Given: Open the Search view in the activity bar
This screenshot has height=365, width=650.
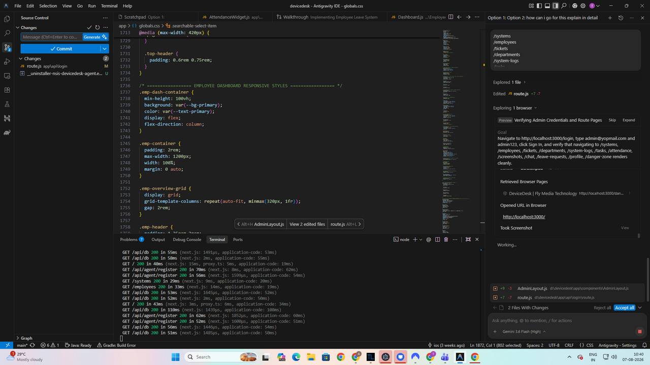Looking at the screenshot, I should point(7,33).
